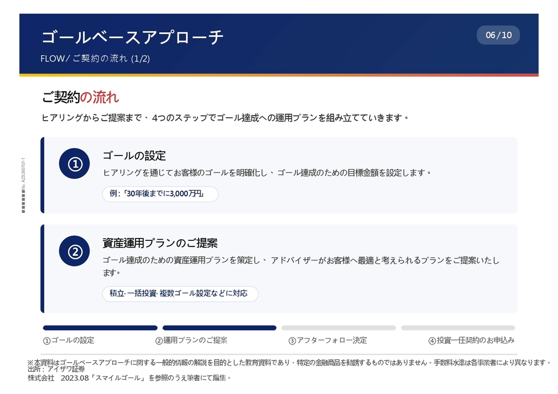Click the FLOW/ご契約の流れ (1/2) subtitle
This screenshot has width=558, height=394.
tap(95, 59)
